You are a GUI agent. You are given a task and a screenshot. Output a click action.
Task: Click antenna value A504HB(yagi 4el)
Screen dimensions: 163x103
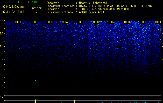pos(91,12)
